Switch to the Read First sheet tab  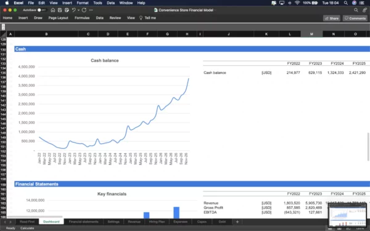point(27,222)
